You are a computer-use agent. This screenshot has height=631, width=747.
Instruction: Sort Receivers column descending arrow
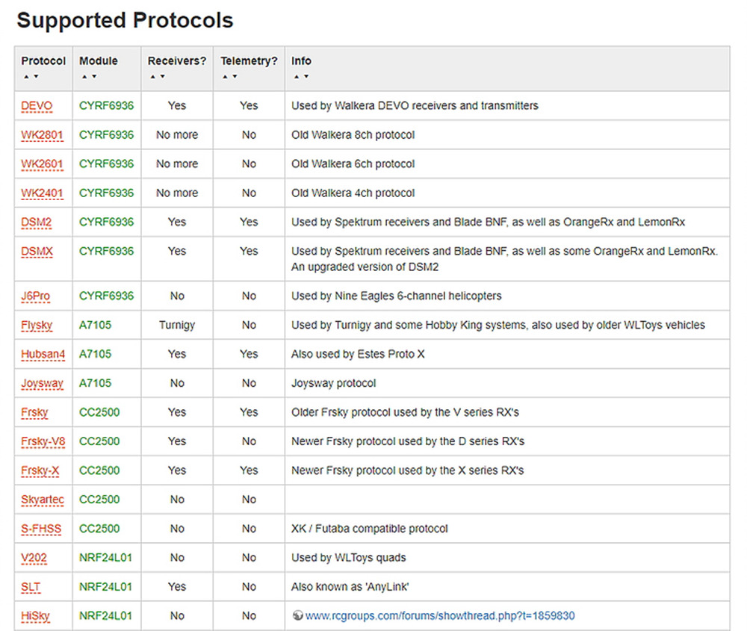pyautogui.click(x=162, y=76)
